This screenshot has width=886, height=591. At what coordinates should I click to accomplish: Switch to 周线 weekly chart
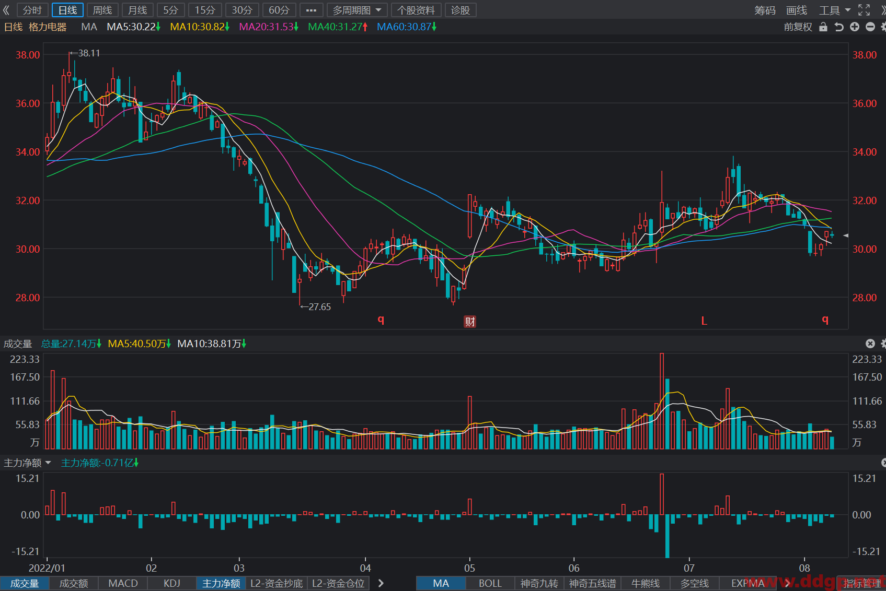click(102, 10)
